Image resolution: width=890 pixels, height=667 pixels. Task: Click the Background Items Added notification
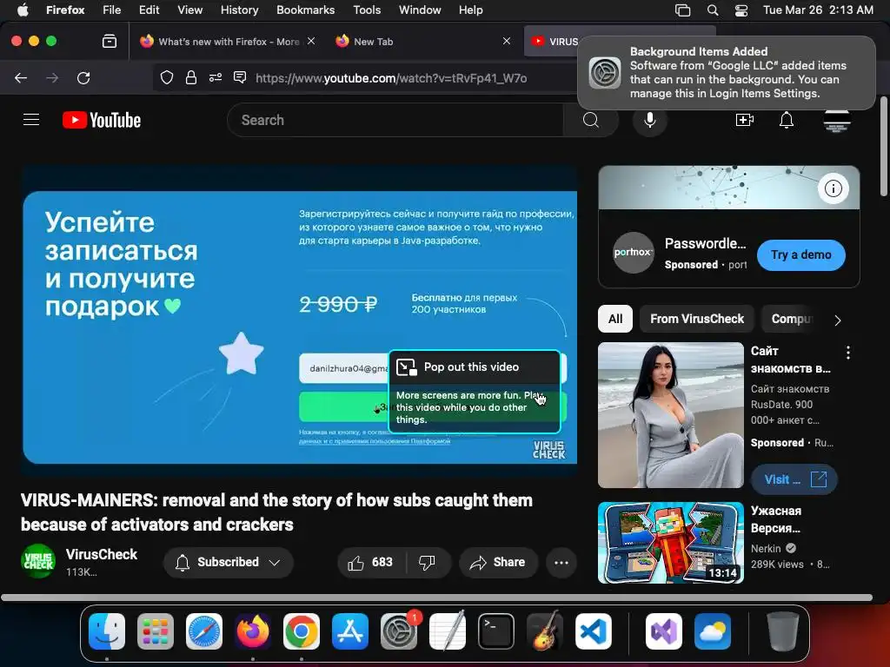[727, 73]
